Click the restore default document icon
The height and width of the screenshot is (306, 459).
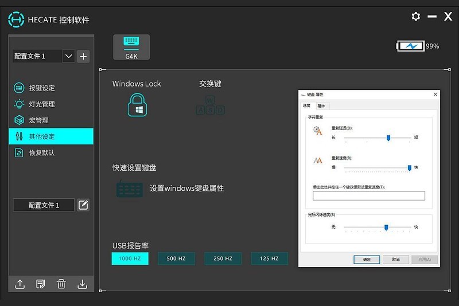[x=19, y=152]
